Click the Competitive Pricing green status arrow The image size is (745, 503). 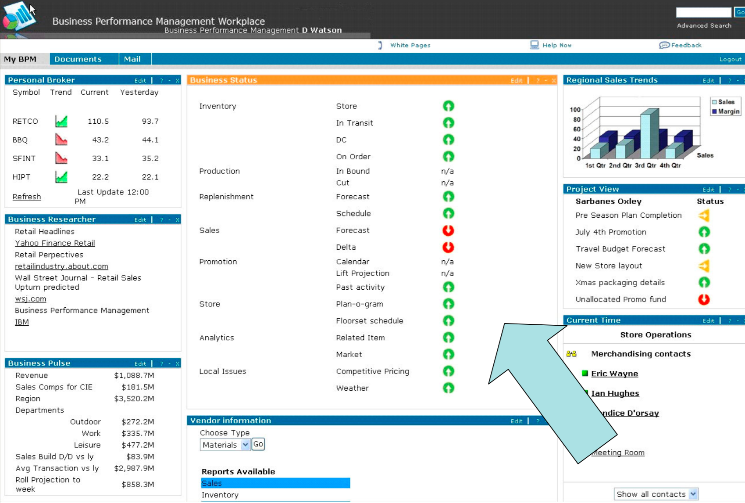(x=448, y=371)
